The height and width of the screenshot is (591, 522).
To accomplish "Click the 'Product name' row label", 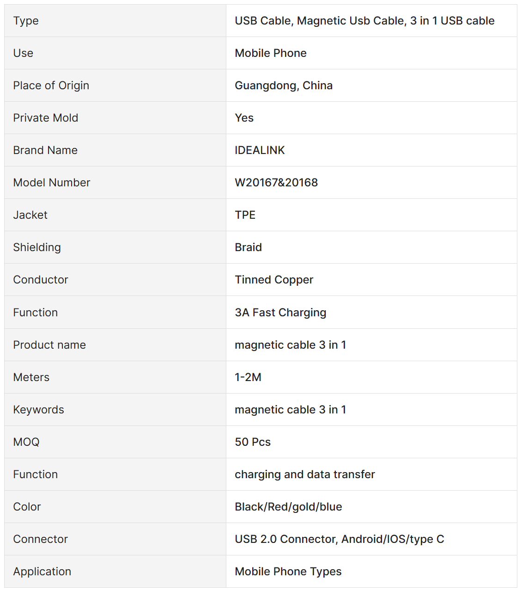I will [49, 345].
